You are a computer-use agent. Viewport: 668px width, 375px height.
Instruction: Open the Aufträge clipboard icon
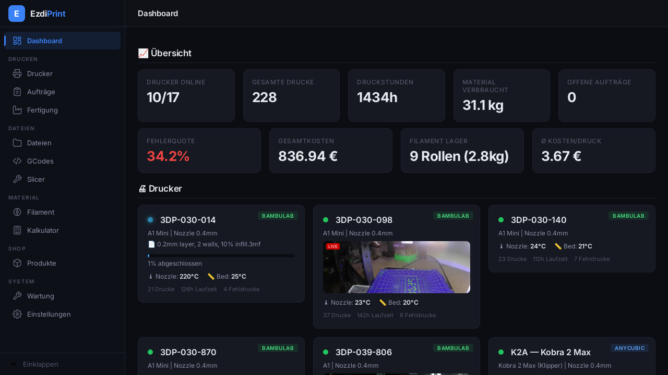point(17,92)
